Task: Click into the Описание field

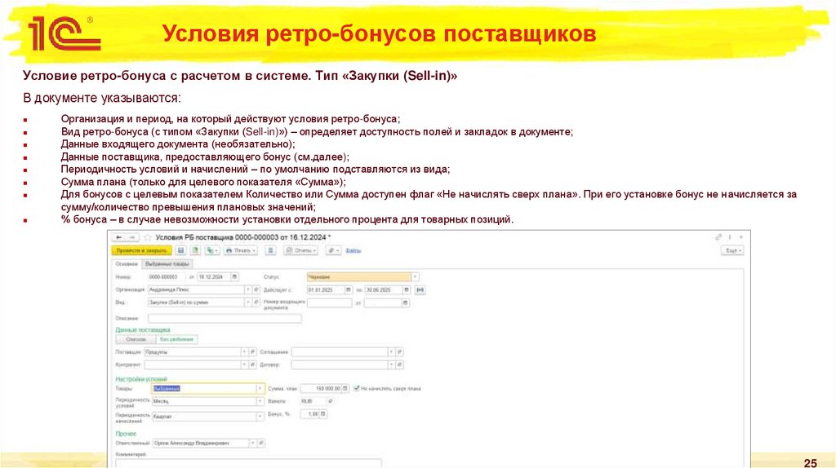Action: [x=225, y=319]
